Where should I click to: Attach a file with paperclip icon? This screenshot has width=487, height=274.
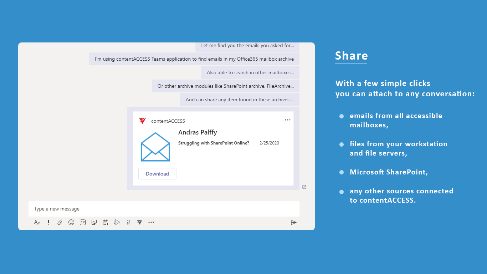tap(60, 222)
